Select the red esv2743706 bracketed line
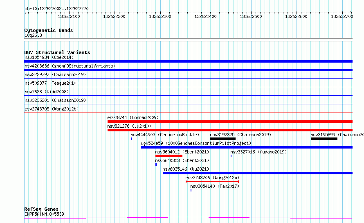The height and width of the screenshot is (223, 364). tap(212, 182)
